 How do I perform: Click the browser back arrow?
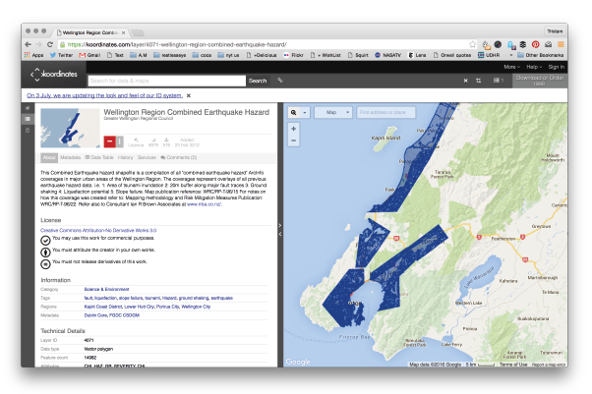29,44
